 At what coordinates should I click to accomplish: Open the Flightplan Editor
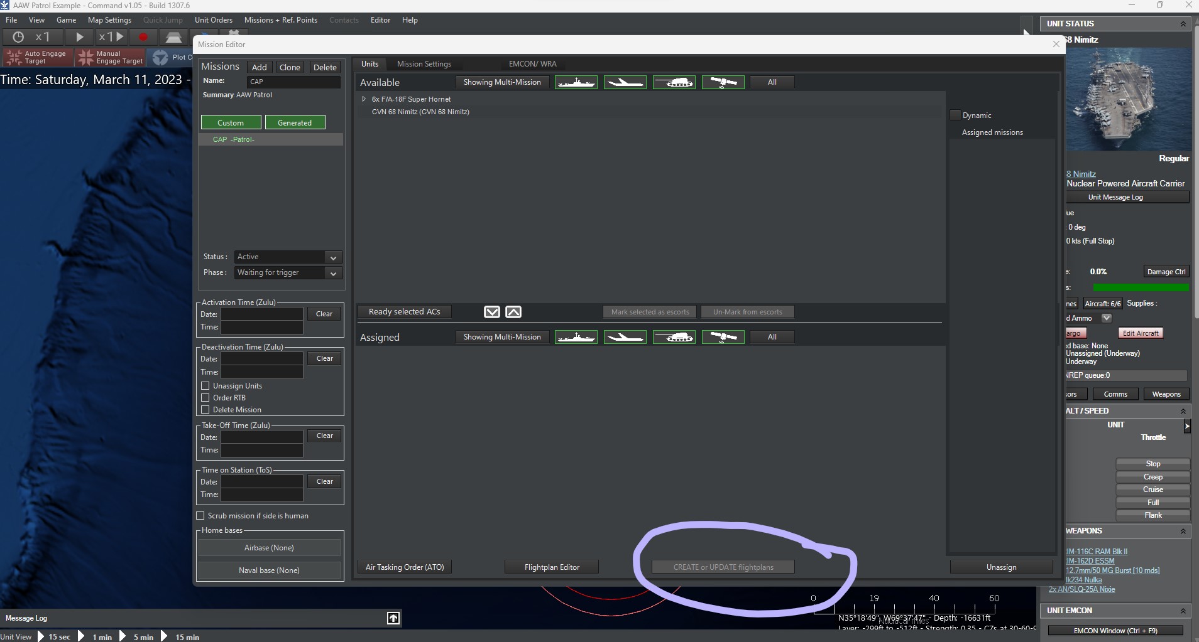pyautogui.click(x=552, y=567)
